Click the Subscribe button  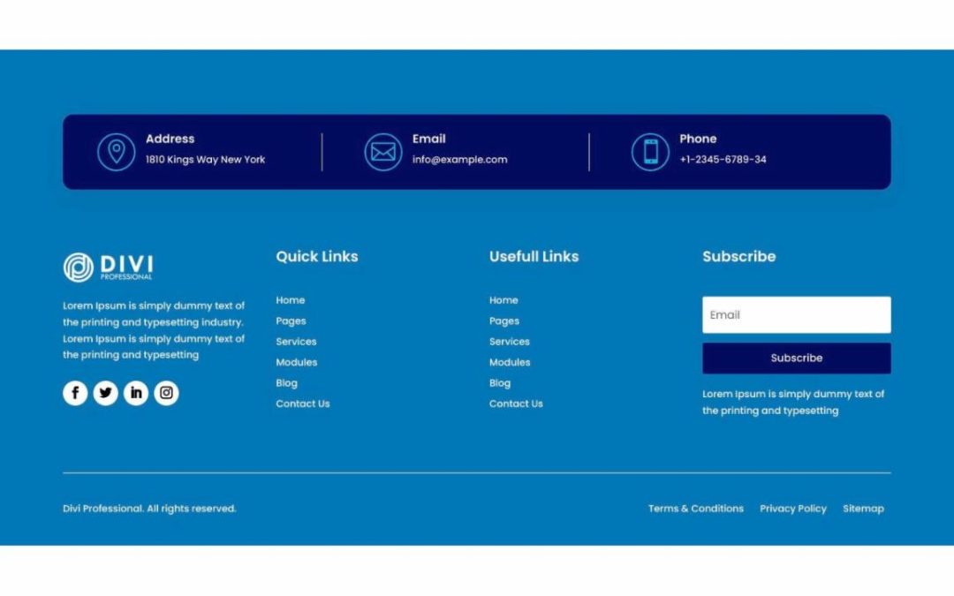click(797, 358)
